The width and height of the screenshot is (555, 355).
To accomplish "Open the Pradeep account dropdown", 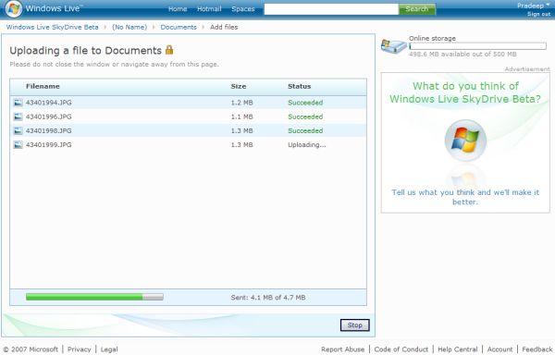I will 533,6.
